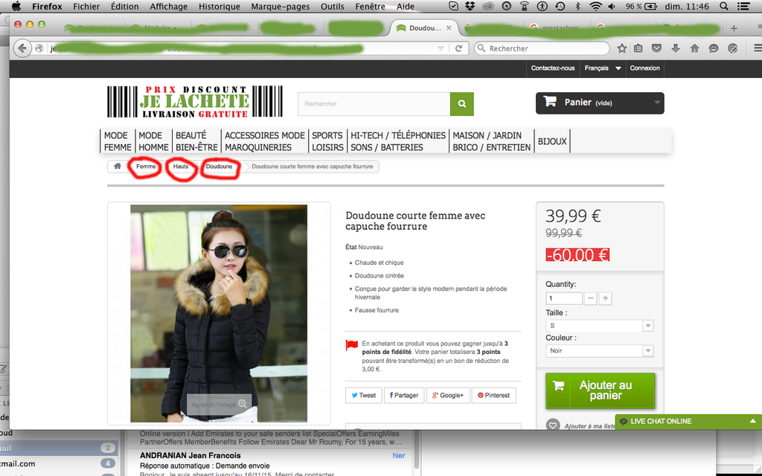
Task: Open the Firefox Hello chat icon
Action: 714,48
